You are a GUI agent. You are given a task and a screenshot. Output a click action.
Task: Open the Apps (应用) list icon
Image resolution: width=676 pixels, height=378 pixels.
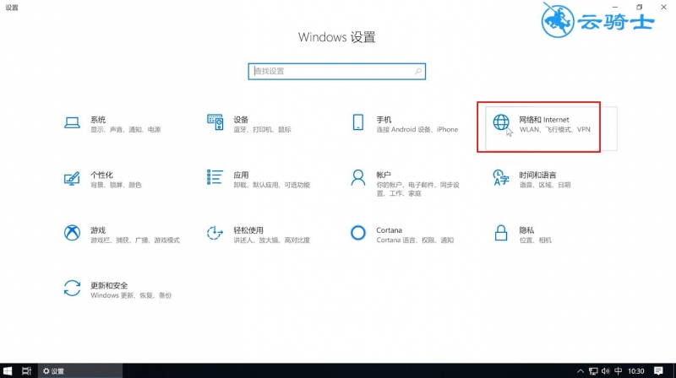(215, 177)
